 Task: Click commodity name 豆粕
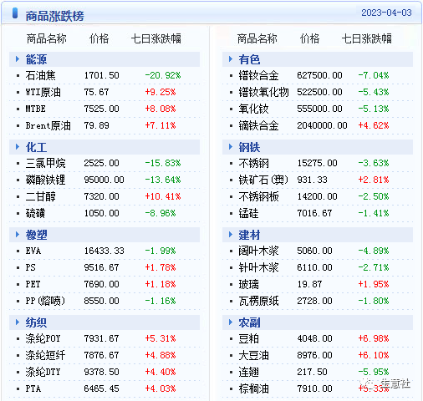click(248, 338)
